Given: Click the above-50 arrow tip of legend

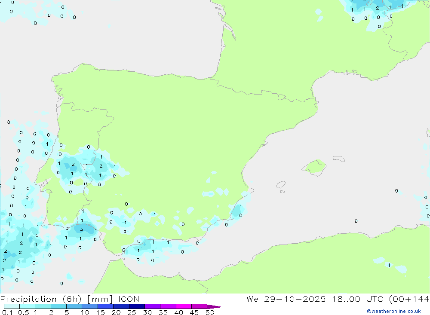Looking at the screenshot, I should (x=215, y=307).
